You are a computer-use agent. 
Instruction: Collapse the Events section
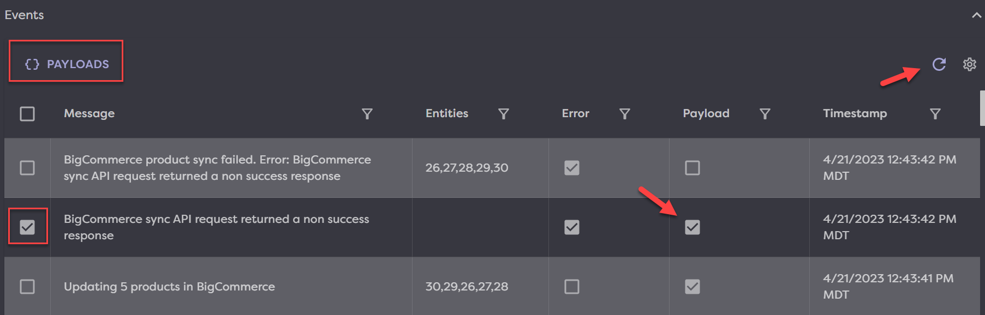click(976, 15)
